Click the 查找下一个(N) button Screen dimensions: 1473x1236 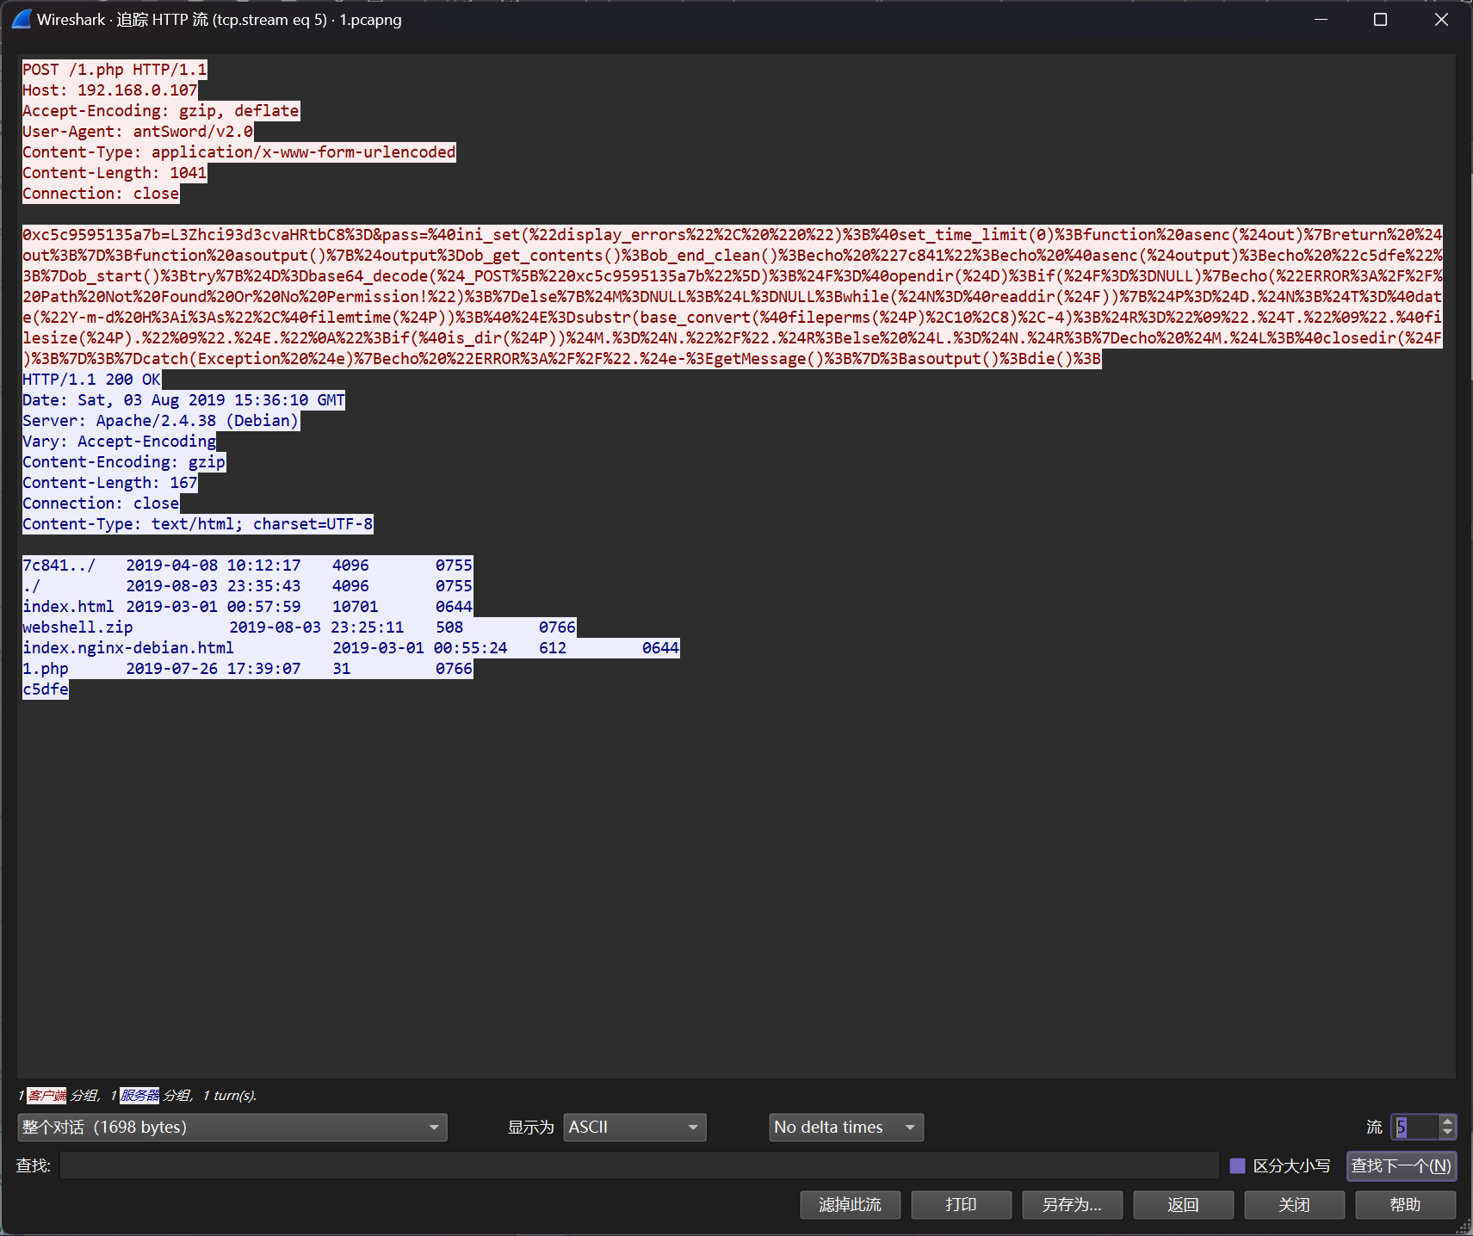click(1402, 1165)
